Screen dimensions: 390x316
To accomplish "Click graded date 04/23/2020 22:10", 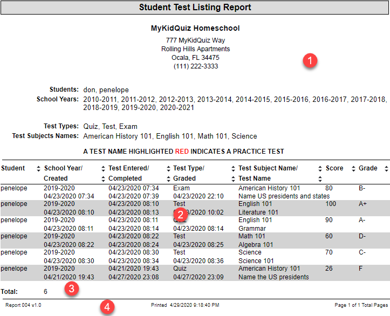I will 198,196.
